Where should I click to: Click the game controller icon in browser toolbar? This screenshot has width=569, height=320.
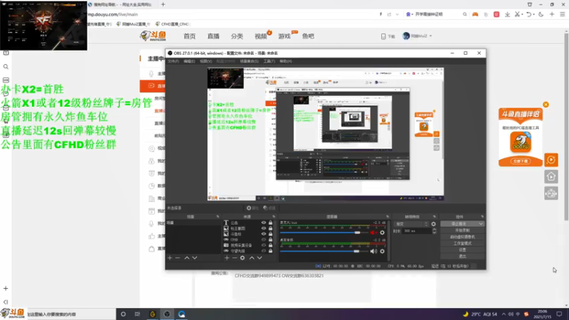pos(475,14)
